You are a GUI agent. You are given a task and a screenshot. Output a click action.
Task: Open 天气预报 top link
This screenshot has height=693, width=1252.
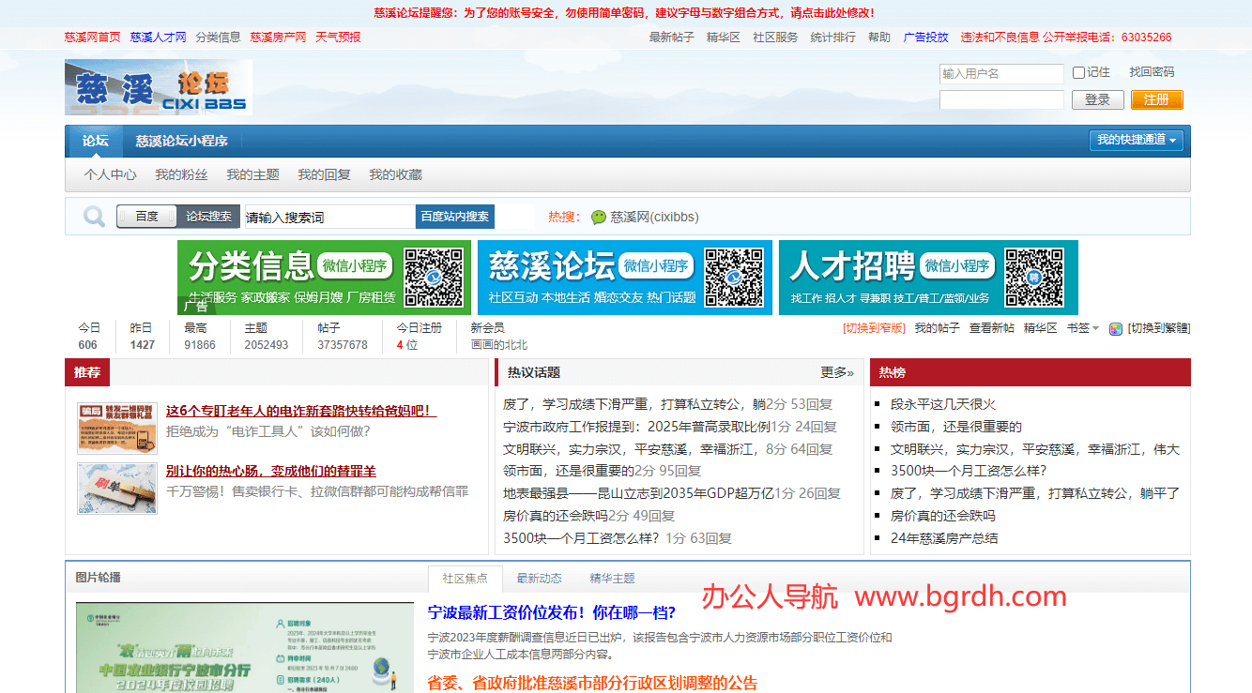coord(338,38)
